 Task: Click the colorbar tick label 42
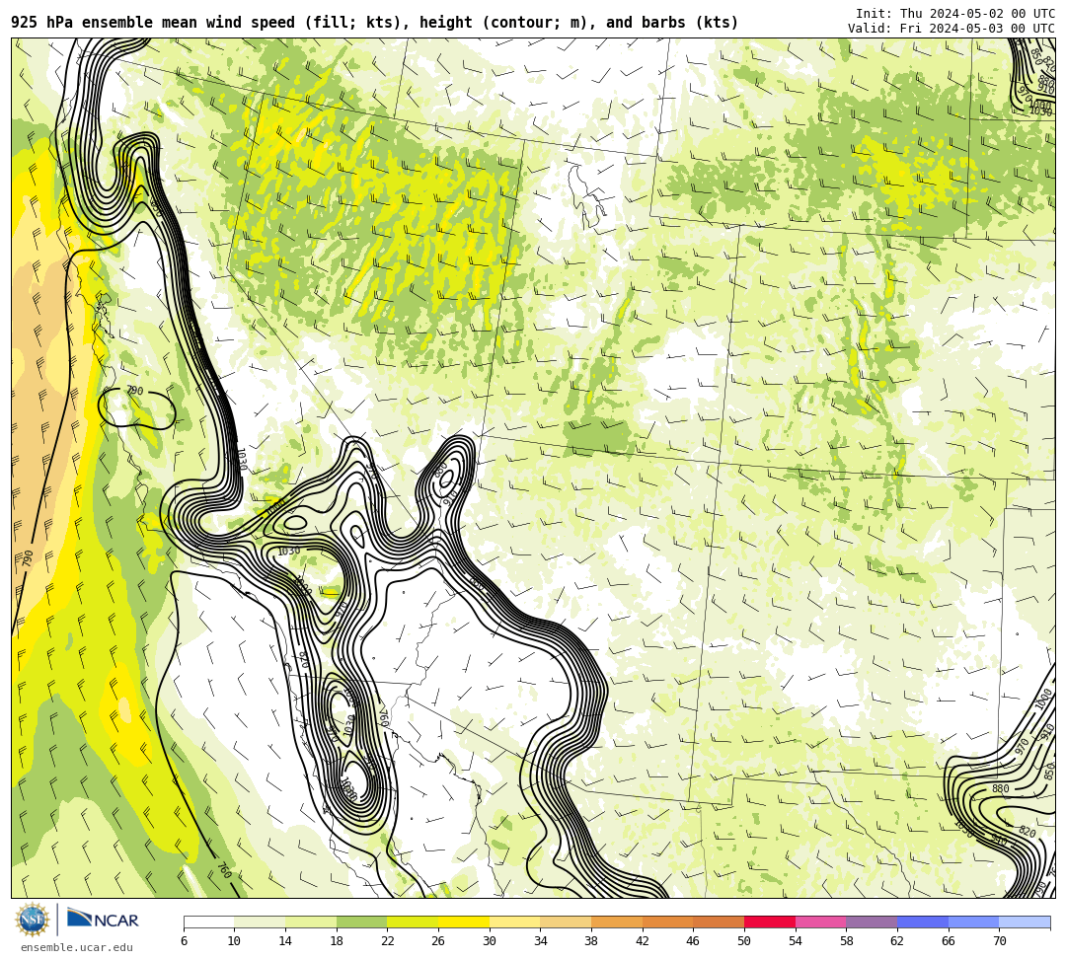coord(643,941)
